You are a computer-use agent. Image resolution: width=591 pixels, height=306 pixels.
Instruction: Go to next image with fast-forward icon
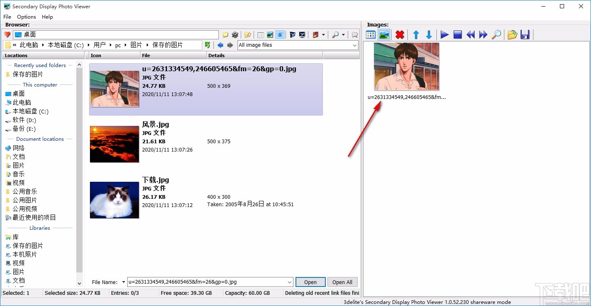[x=483, y=35]
